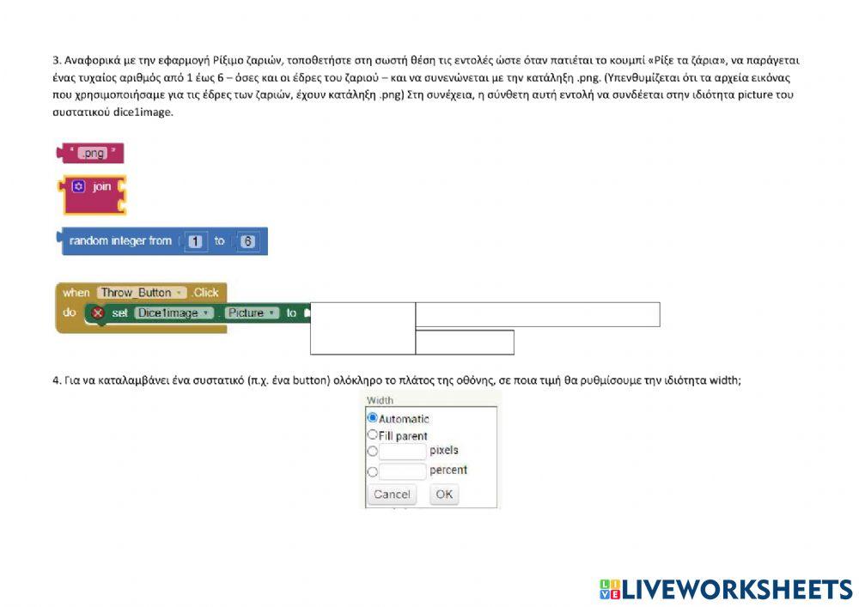Click the number 1 value in random block
Viewport: 859px width, 607px height.
[196, 242]
